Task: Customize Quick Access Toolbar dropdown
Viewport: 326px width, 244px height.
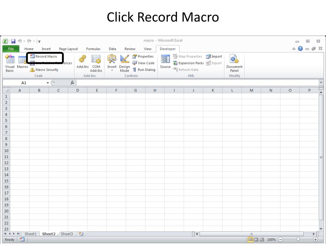Action: pyautogui.click(x=39, y=41)
